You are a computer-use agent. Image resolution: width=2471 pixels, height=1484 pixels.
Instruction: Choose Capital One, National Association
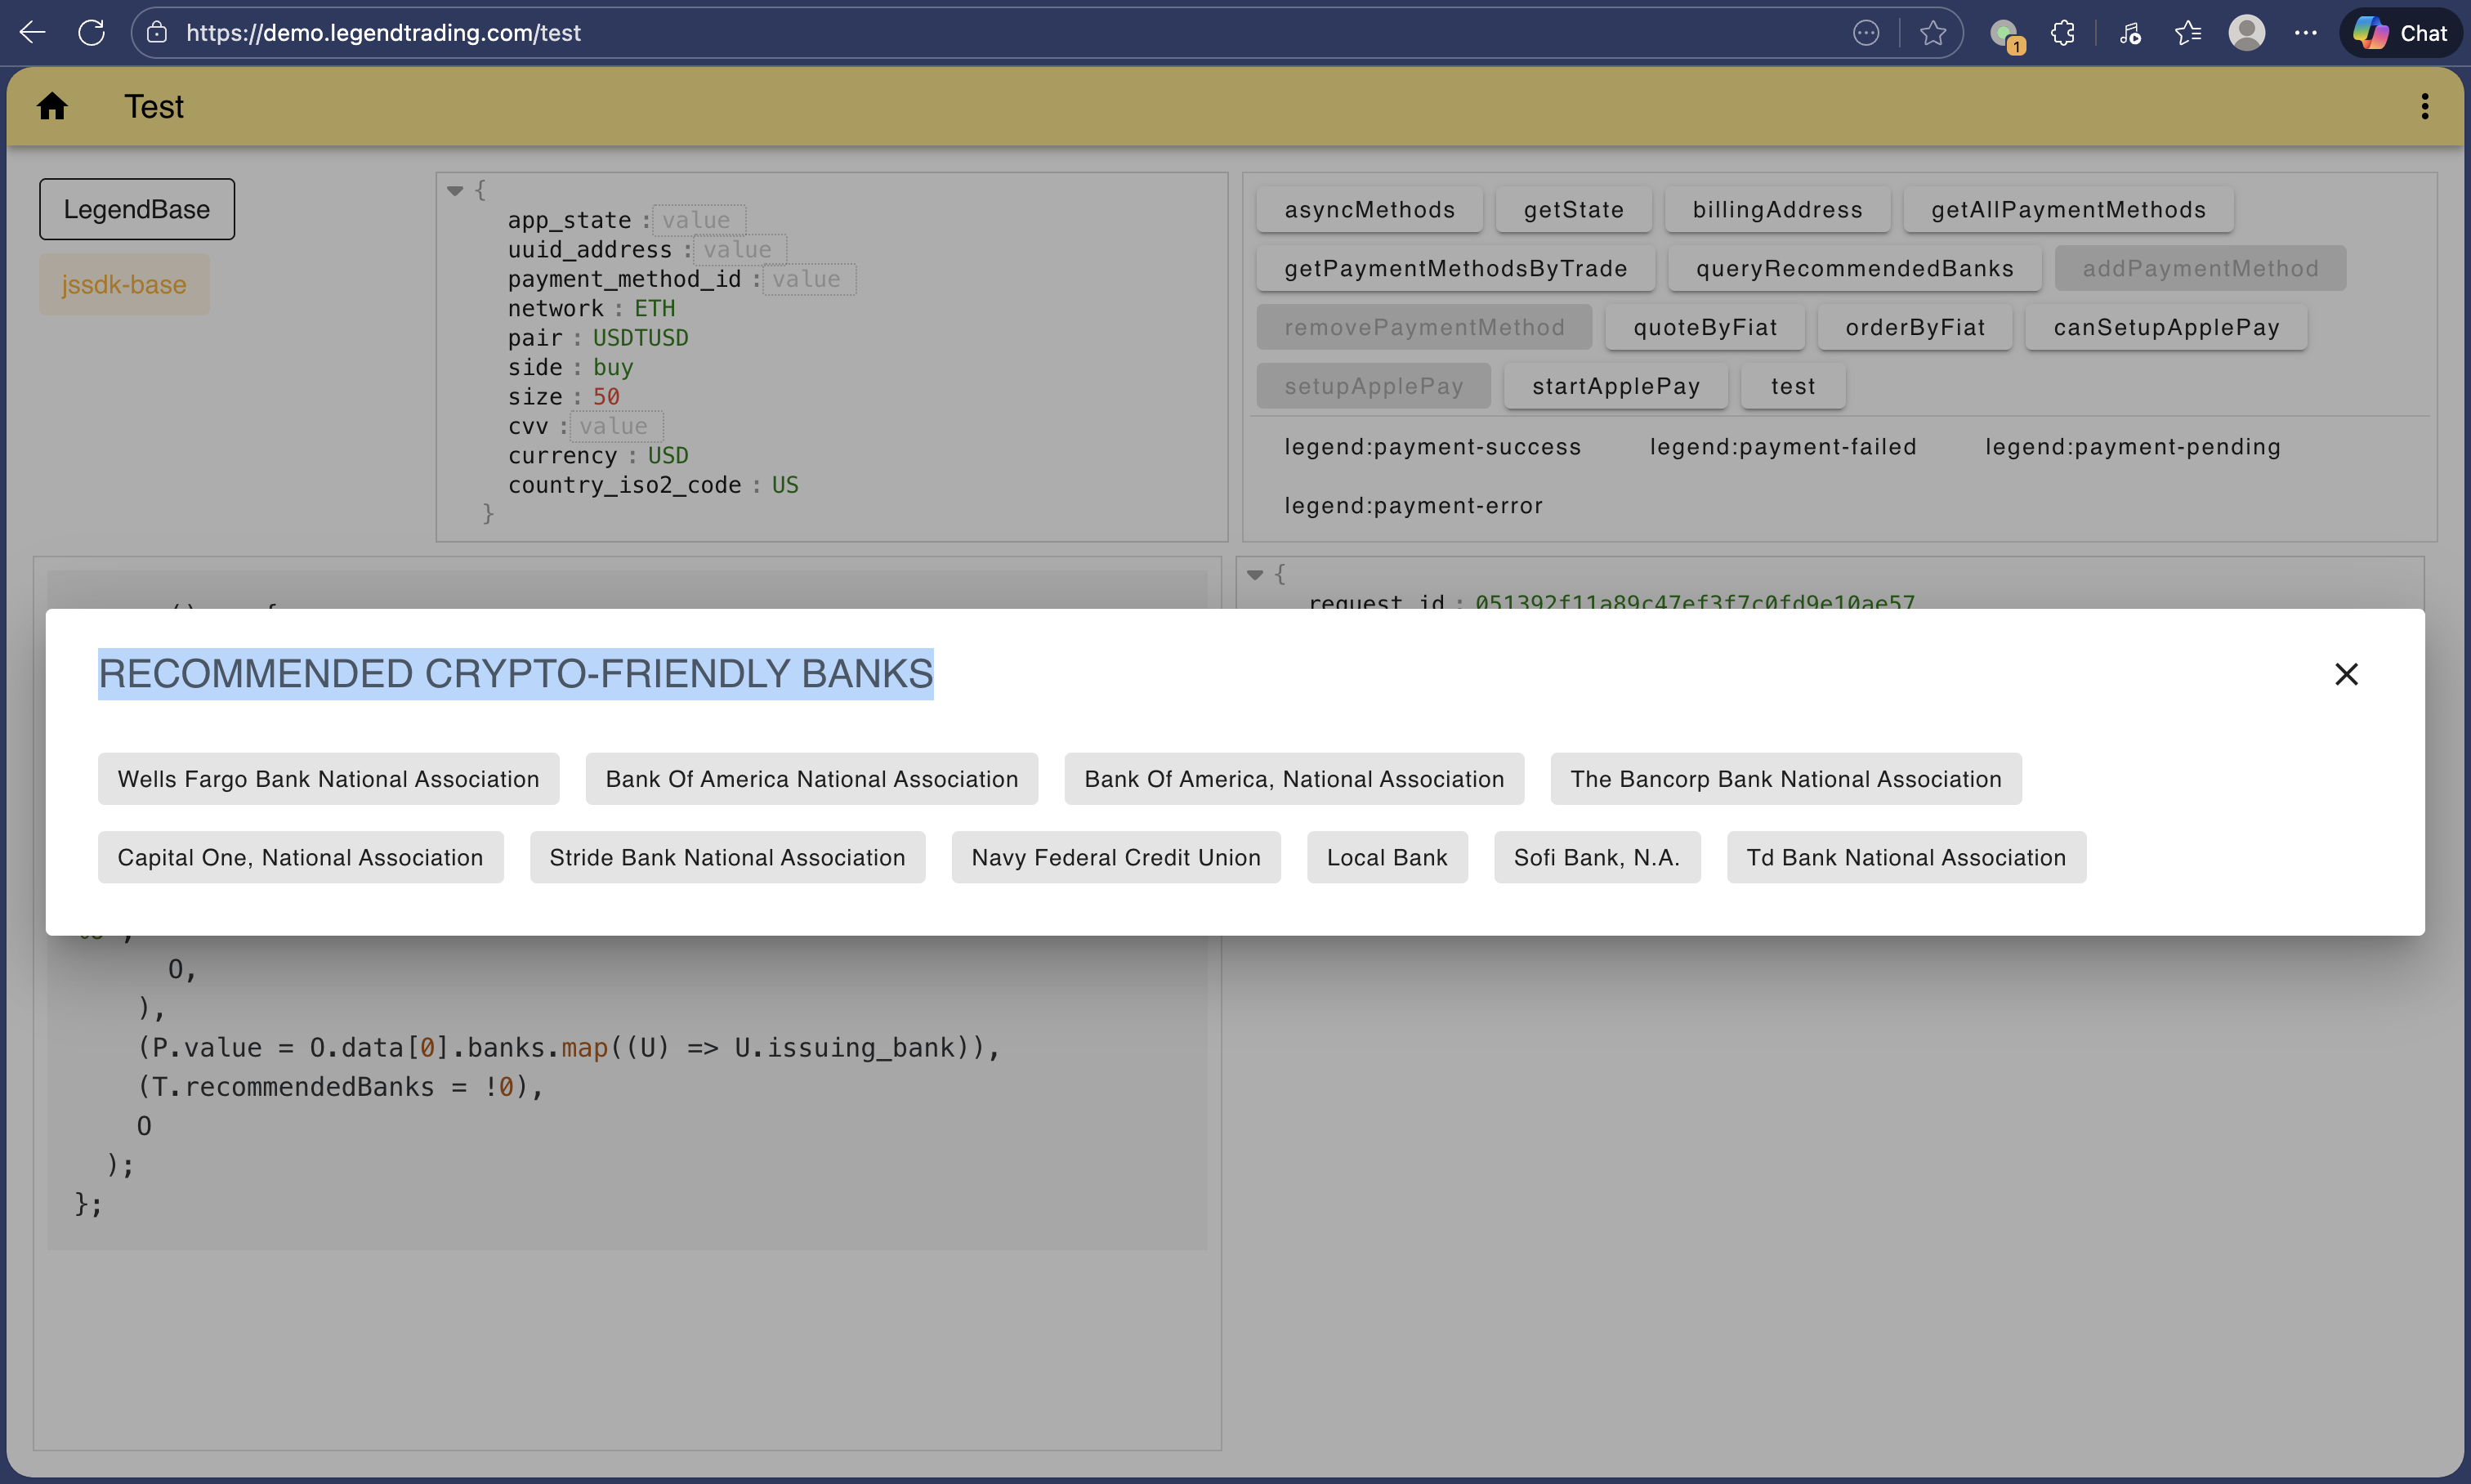click(x=300, y=857)
